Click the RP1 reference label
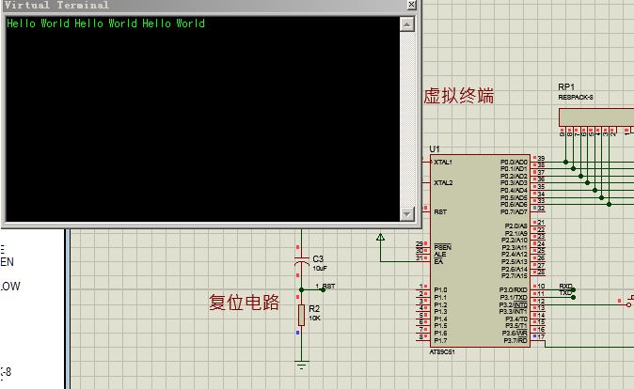 pos(566,86)
